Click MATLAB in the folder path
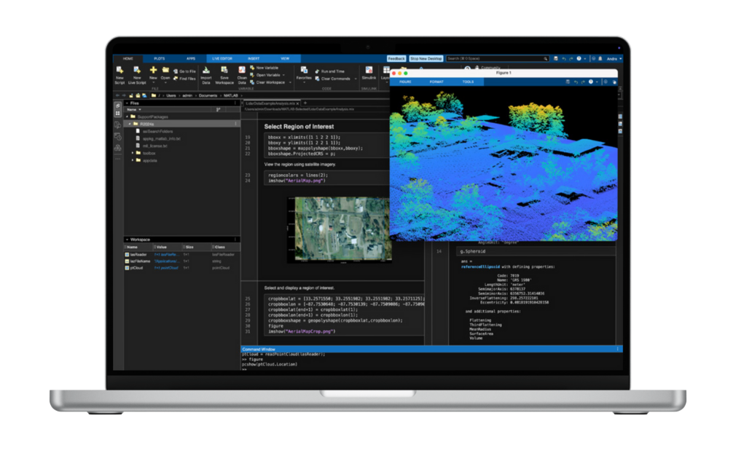Image resolution: width=736 pixels, height=450 pixels. tap(230, 95)
